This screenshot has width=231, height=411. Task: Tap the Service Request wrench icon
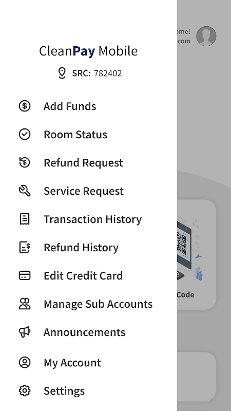coord(25,191)
